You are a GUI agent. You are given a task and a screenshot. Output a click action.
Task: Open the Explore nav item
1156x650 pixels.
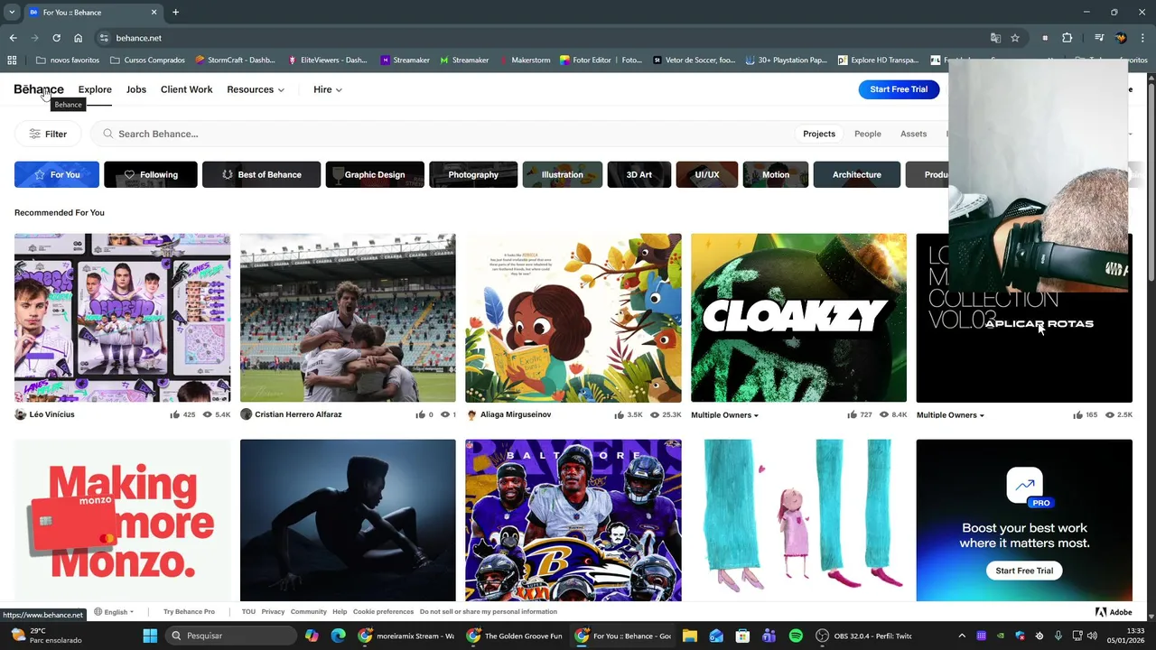[95, 89]
